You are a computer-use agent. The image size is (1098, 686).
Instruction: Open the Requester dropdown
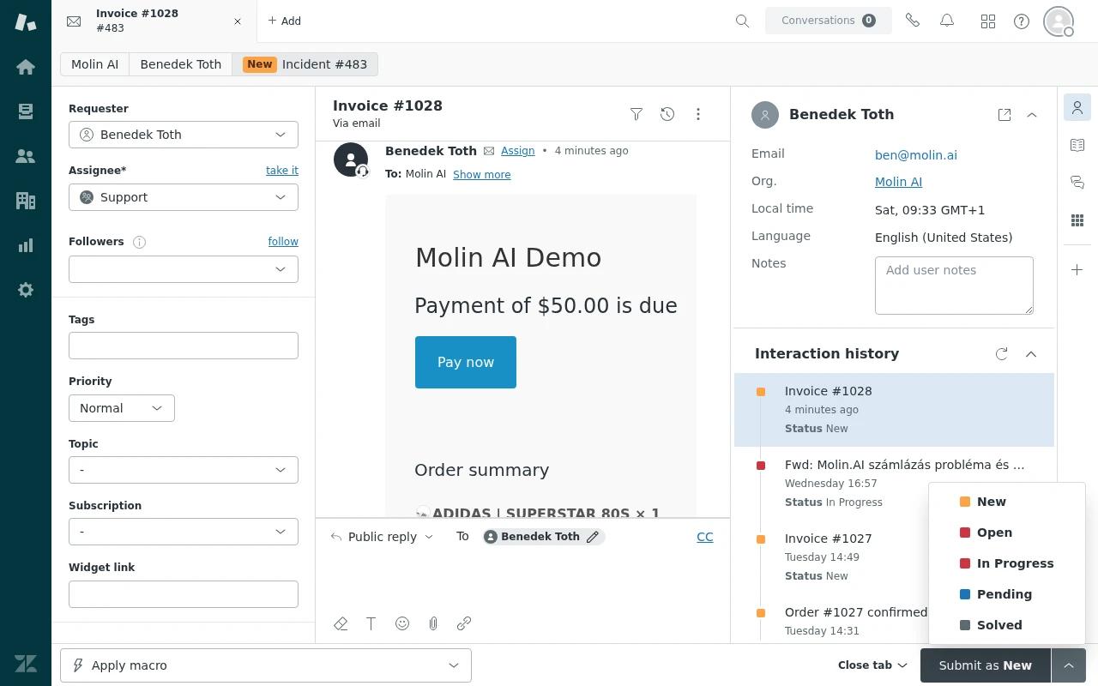tap(184, 135)
